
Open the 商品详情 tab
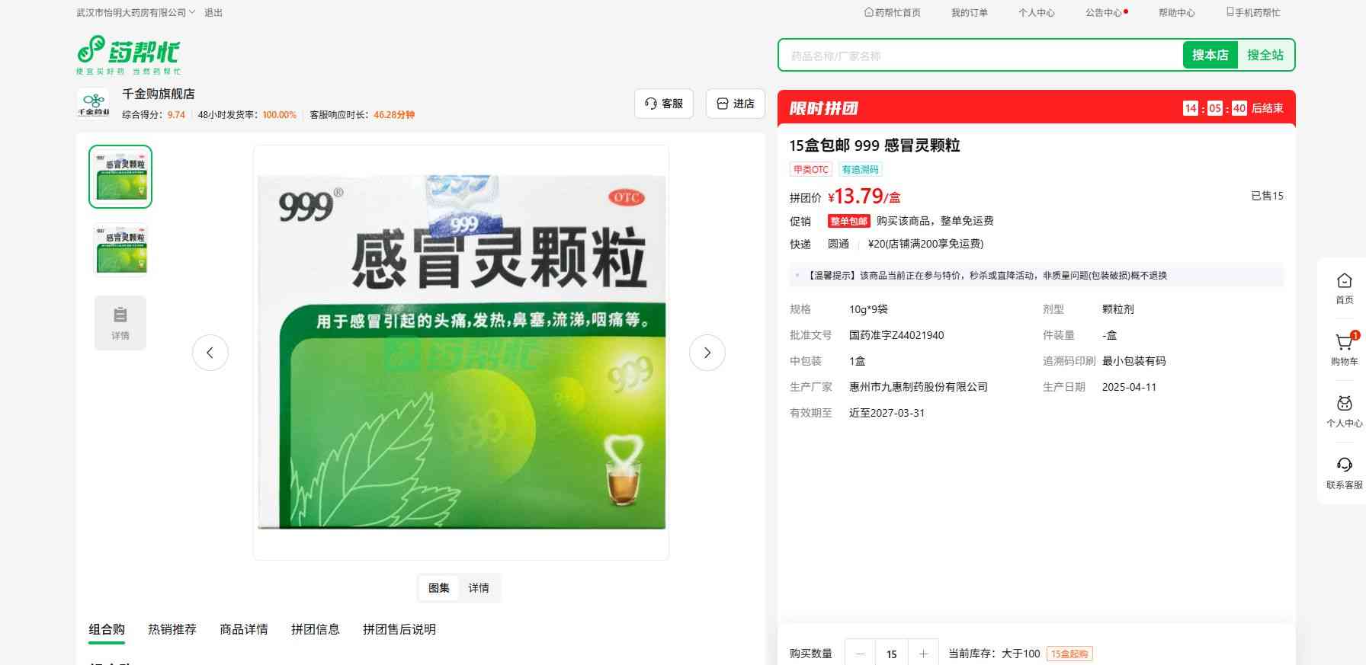click(244, 629)
